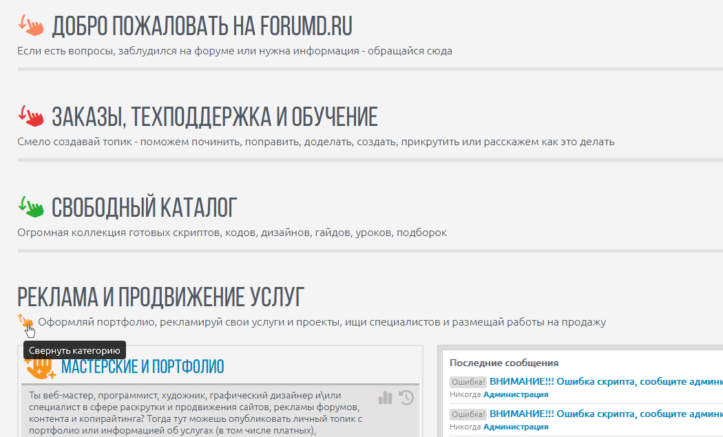723x437 pixels.
Task: Show forum statistics via bar chart icon
Action: [x=385, y=397]
